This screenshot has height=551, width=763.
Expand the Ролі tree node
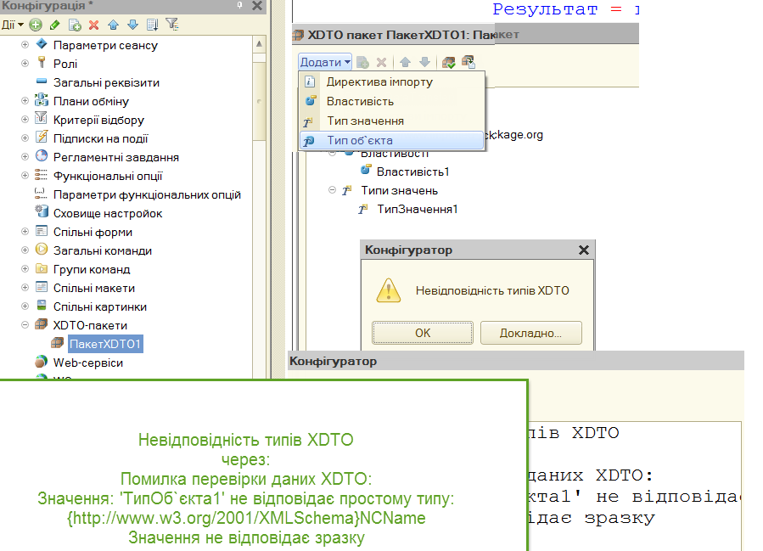tap(25, 64)
